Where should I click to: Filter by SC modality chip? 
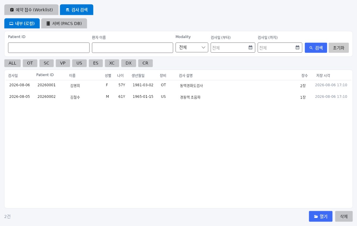46,63
